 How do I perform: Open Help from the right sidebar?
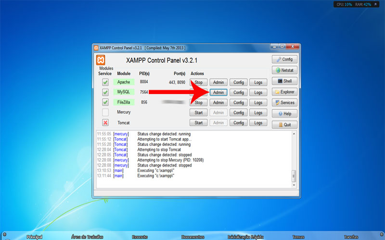coord(284,114)
